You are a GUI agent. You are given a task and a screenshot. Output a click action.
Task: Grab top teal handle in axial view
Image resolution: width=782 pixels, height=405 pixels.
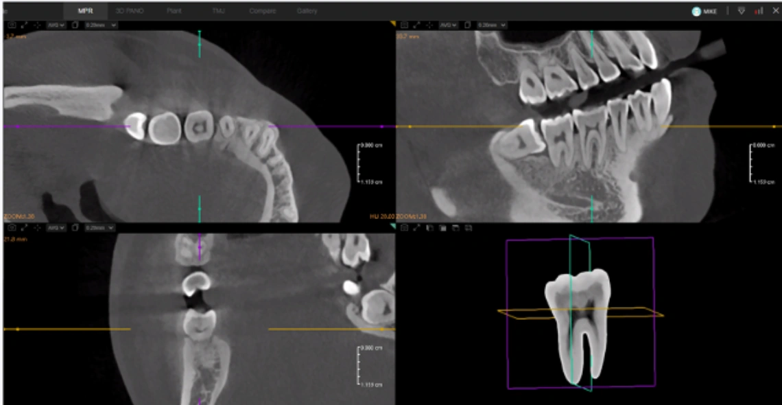pos(200,44)
